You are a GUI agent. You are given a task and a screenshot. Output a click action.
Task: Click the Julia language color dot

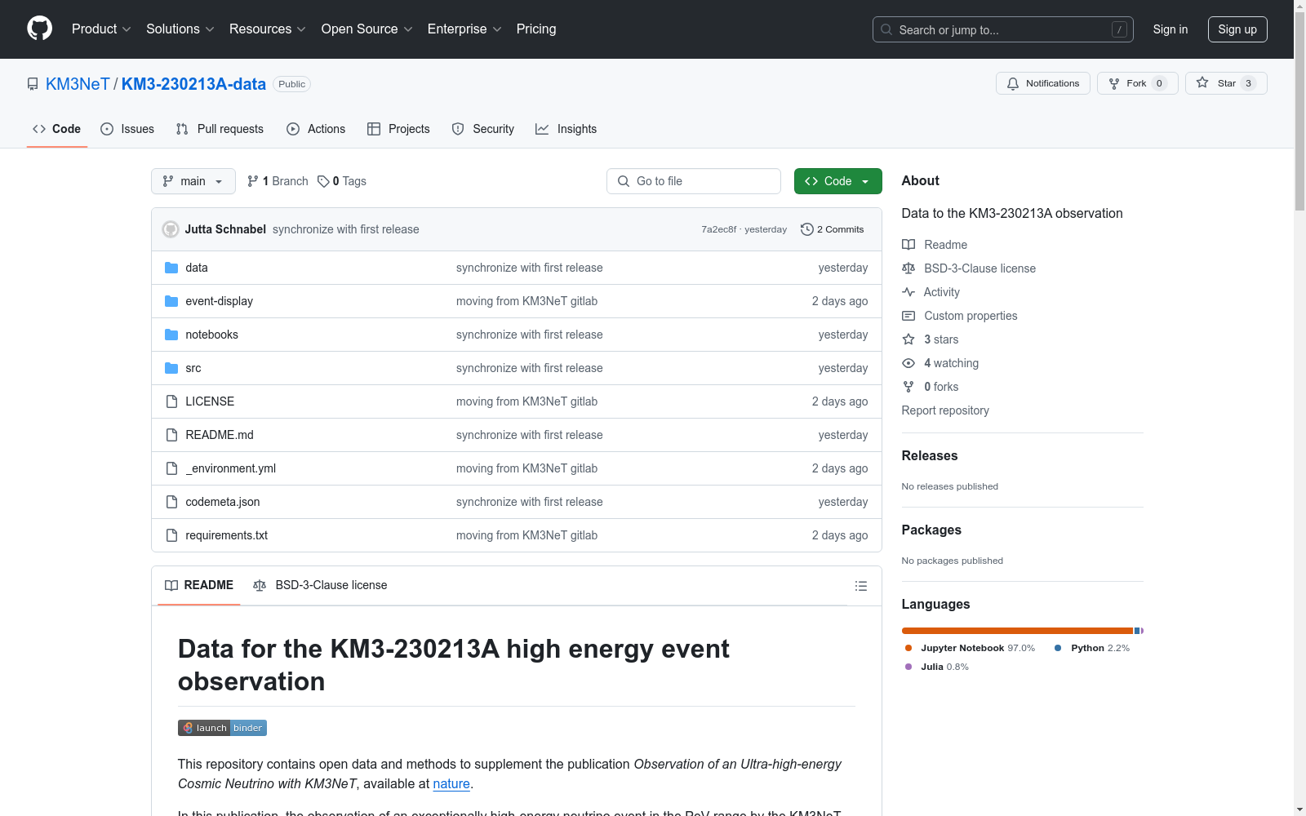(908, 667)
